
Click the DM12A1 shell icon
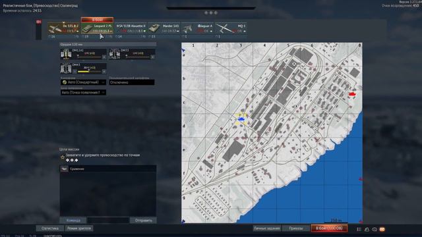point(66,54)
